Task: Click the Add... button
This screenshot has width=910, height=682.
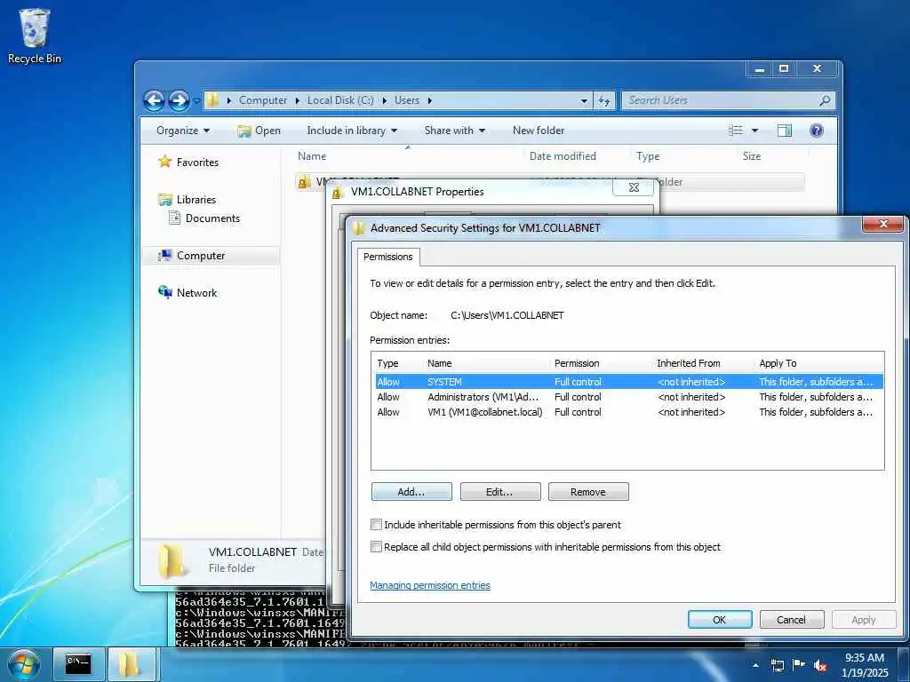Action: click(x=411, y=492)
